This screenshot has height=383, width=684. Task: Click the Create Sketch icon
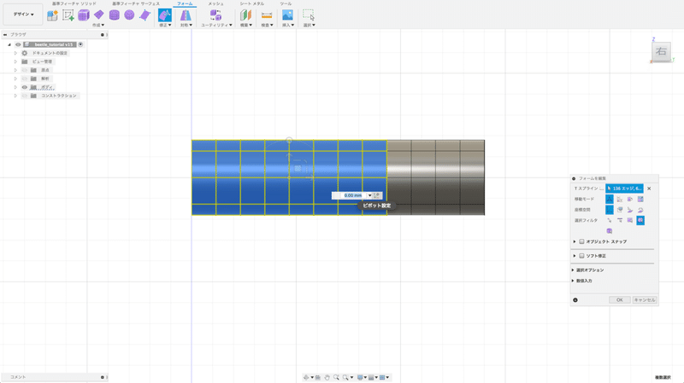tap(68, 15)
